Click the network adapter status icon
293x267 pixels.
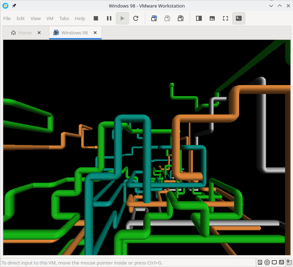(x=274, y=262)
